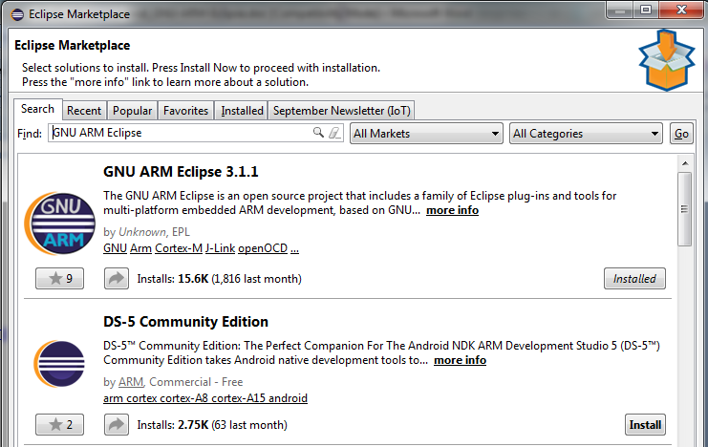Open the September Newsletter (IoT) tab
This screenshot has width=708, height=447.
pos(342,111)
